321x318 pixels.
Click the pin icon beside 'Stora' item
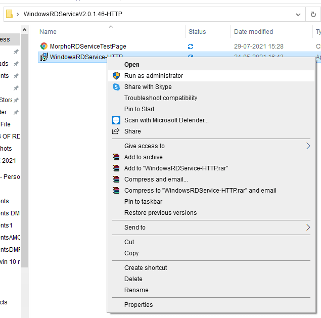(16, 100)
